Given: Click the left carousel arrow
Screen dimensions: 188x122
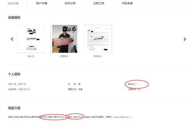Looking at the screenshot, I should [12, 39].
